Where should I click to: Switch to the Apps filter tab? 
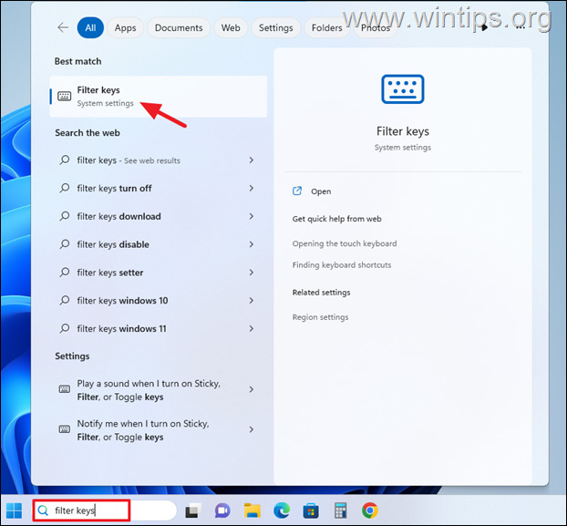point(125,28)
